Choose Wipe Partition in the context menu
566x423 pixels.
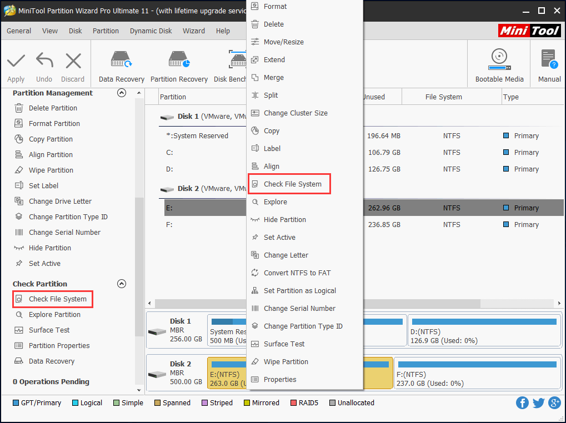[304, 361]
